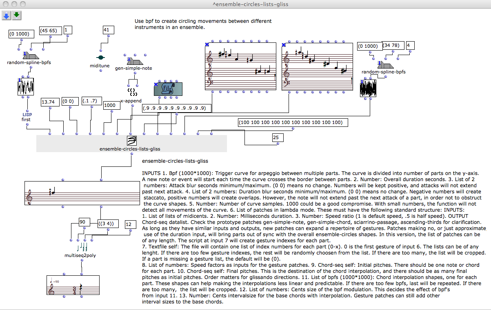The width and height of the screenshot is (491, 310).
Task: Toggle lock on bpf box above LISP first
Action: 19,80
